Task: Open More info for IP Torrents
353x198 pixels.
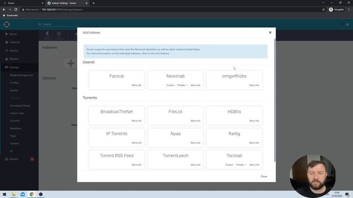Action: point(136,143)
